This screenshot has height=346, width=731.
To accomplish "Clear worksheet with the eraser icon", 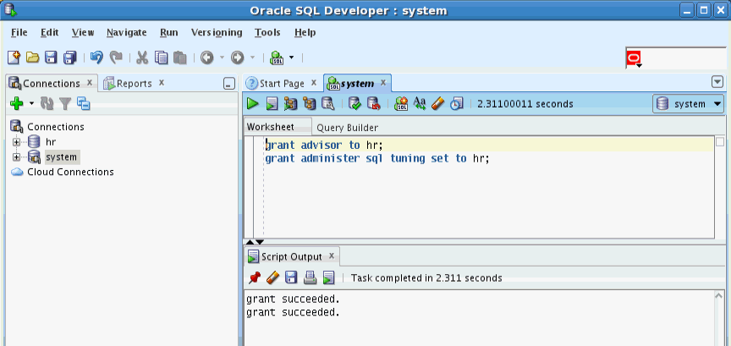I will click(x=437, y=103).
